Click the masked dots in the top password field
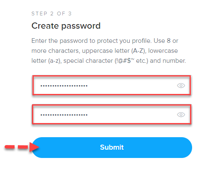 click(64, 86)
